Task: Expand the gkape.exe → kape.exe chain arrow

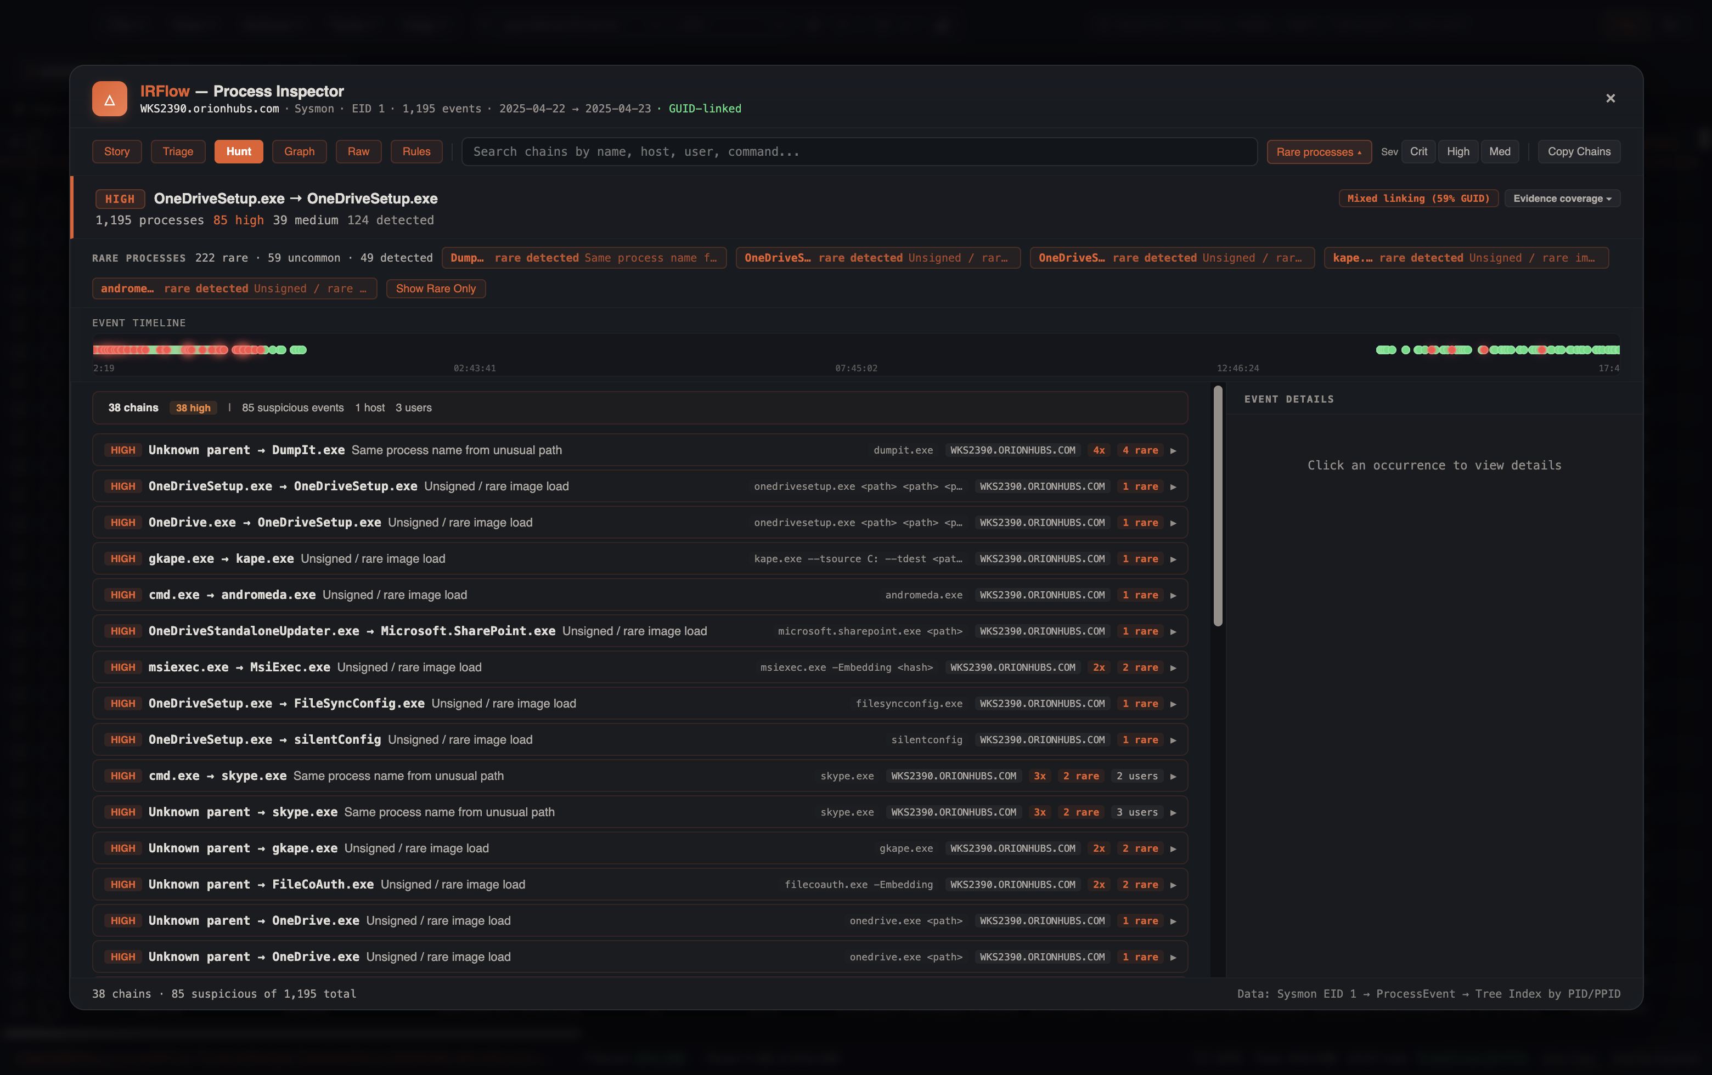Action: pyautogui.click(x=1173, y=559)
